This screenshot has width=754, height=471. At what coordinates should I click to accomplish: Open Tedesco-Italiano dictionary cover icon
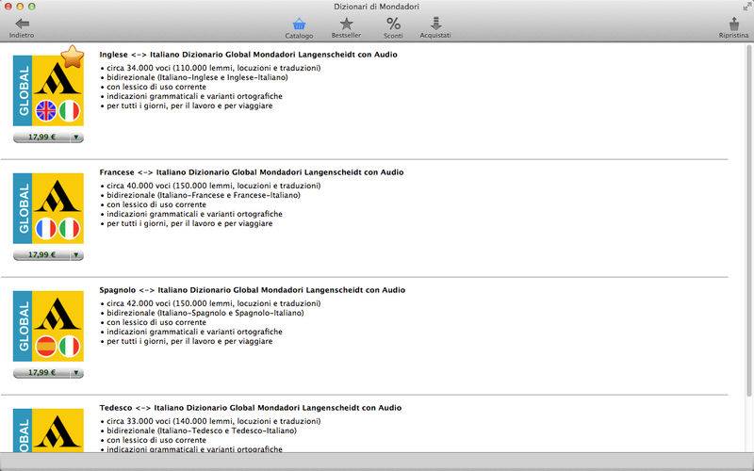click(48, 430)
